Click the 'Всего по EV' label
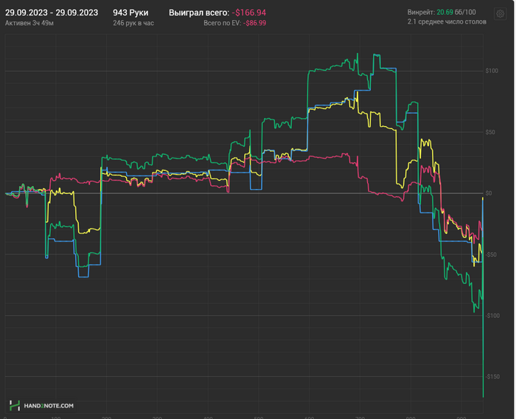 [223, 23]
